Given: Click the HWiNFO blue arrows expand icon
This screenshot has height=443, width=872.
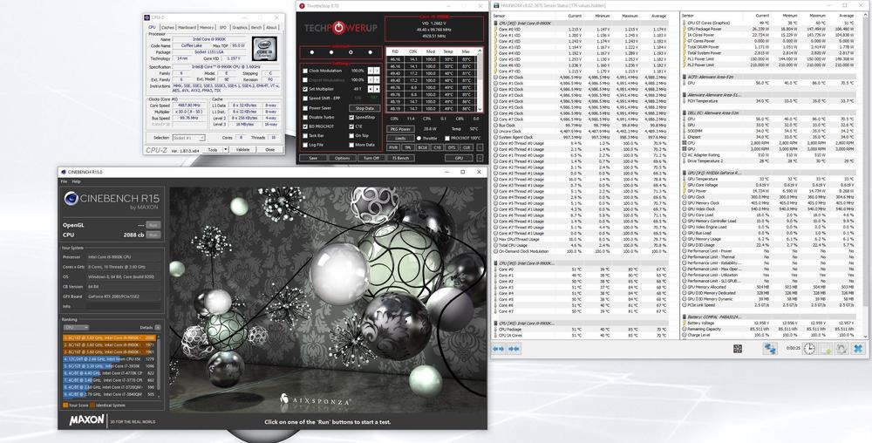Looking at the screenshot, I should point(771,347).
